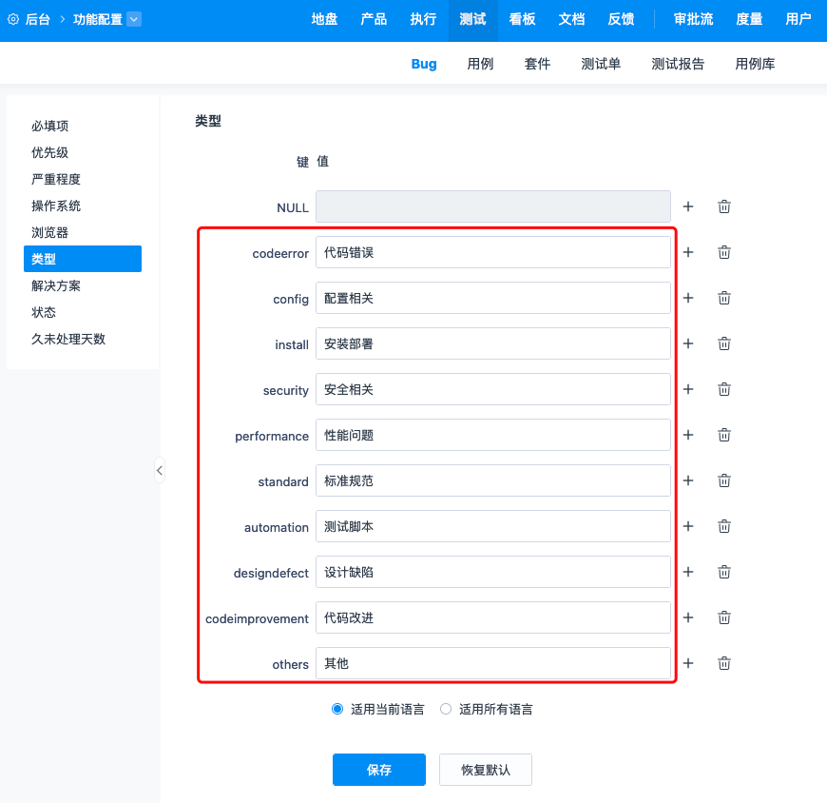Screen dimensions: 827x803
Task: Add a row after designdefect
Action: click(688, 572)
